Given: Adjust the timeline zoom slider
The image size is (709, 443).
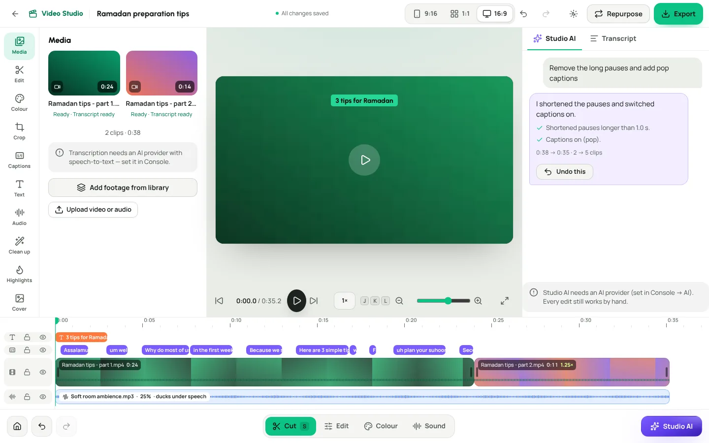Looking at the screenshot, I should (x=443, y=301).
